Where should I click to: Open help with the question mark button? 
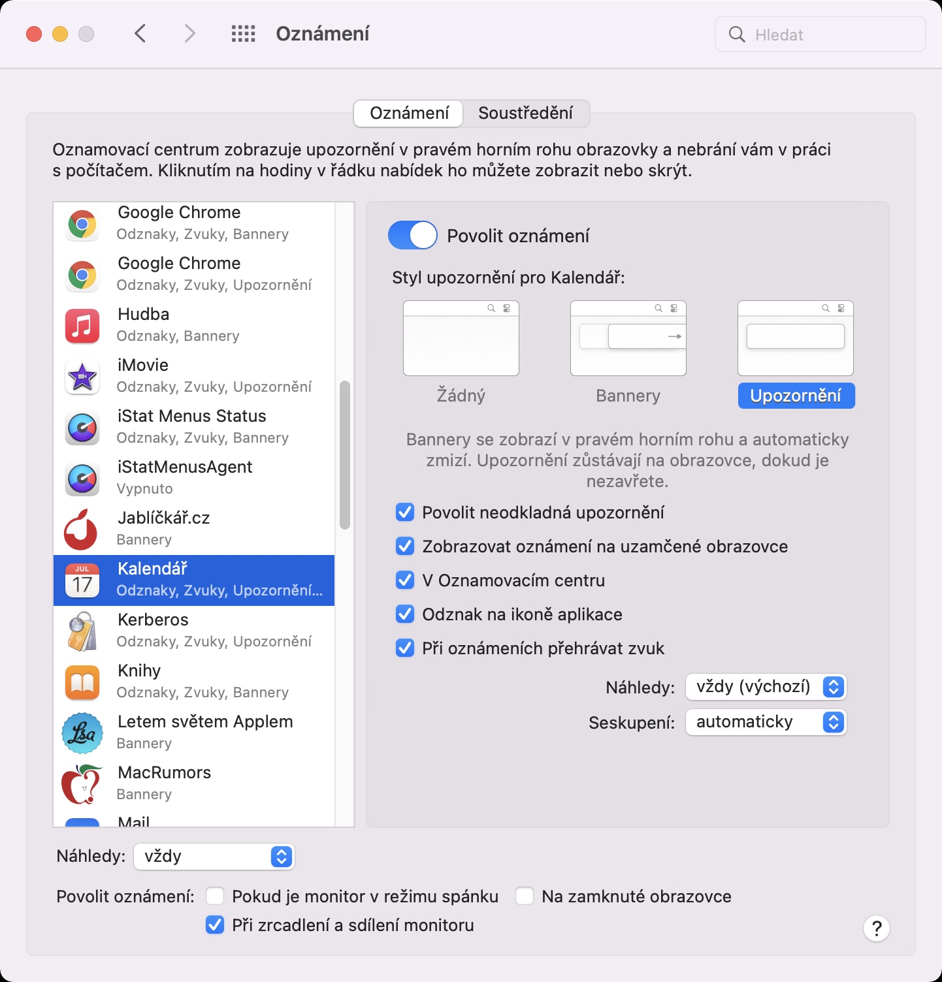[x=877, y=928]
